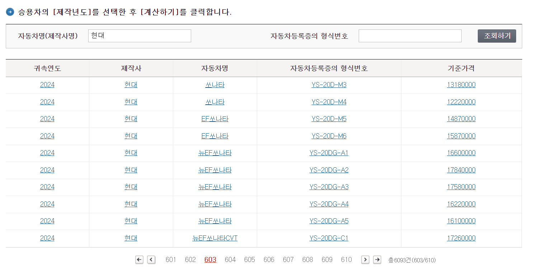The width and height of the screenshot is (533, 272).
Task: Select type number YS-20DG-A3
Action: [329, 187]
